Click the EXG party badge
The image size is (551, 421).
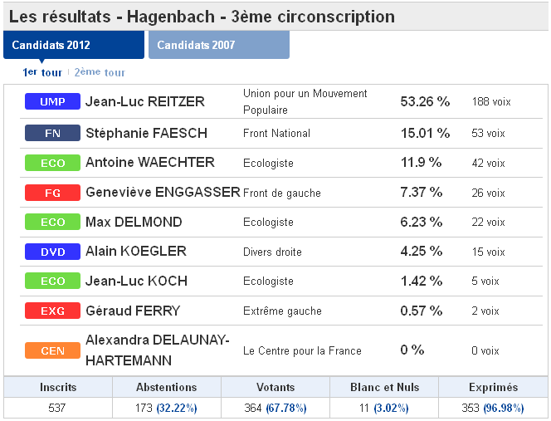[52, 311]
